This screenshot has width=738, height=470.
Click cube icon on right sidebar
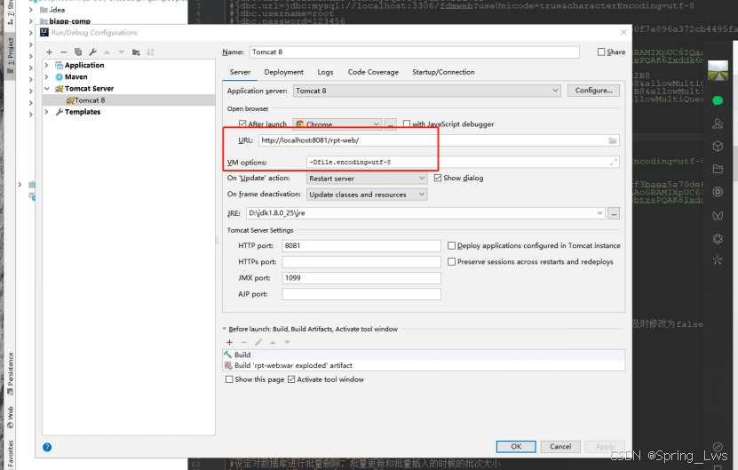(x=718, y=146)
